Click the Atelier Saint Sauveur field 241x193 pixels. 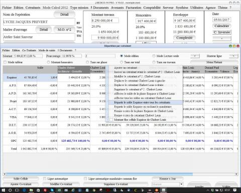click(39, 37)
